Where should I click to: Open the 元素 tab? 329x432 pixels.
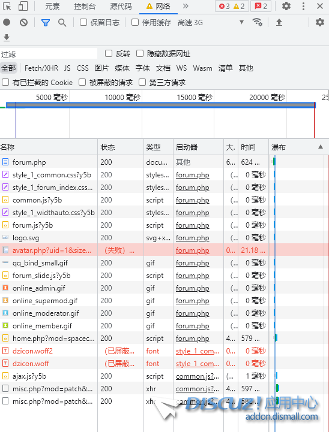click(x=52, y=6)
